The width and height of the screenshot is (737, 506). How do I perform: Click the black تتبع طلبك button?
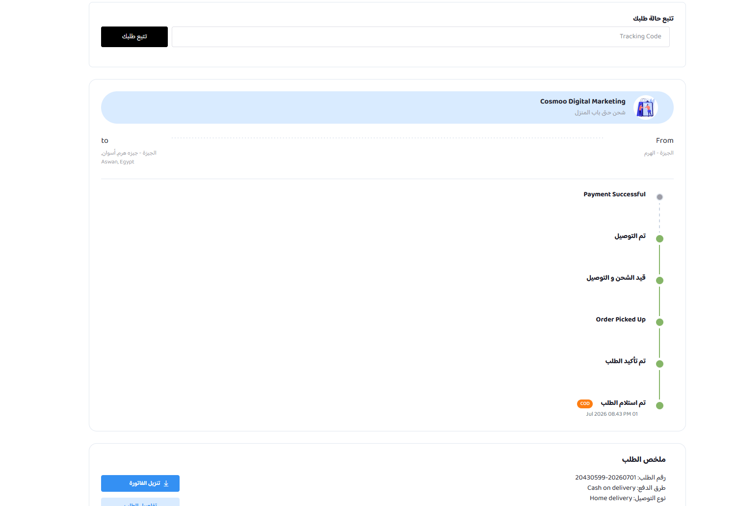pyautogui.click(x=134, y=37)
